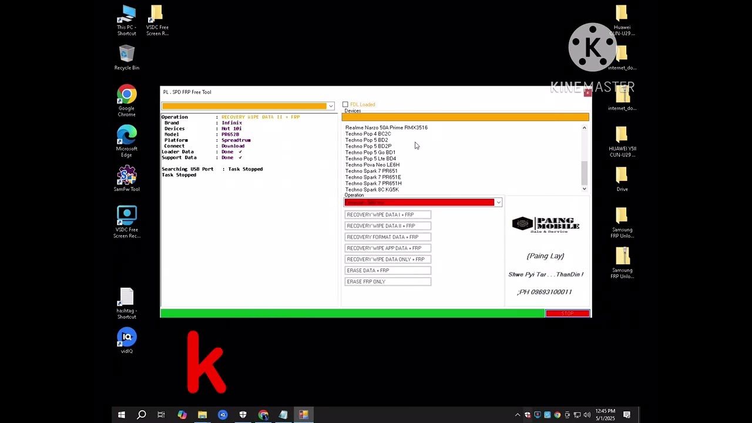
Task: Click RECOVERY FORMAT DATA + FRP button
Action: (388, 237)
